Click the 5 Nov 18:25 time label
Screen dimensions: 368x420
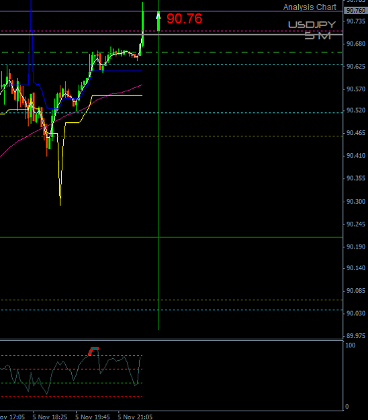50,417
